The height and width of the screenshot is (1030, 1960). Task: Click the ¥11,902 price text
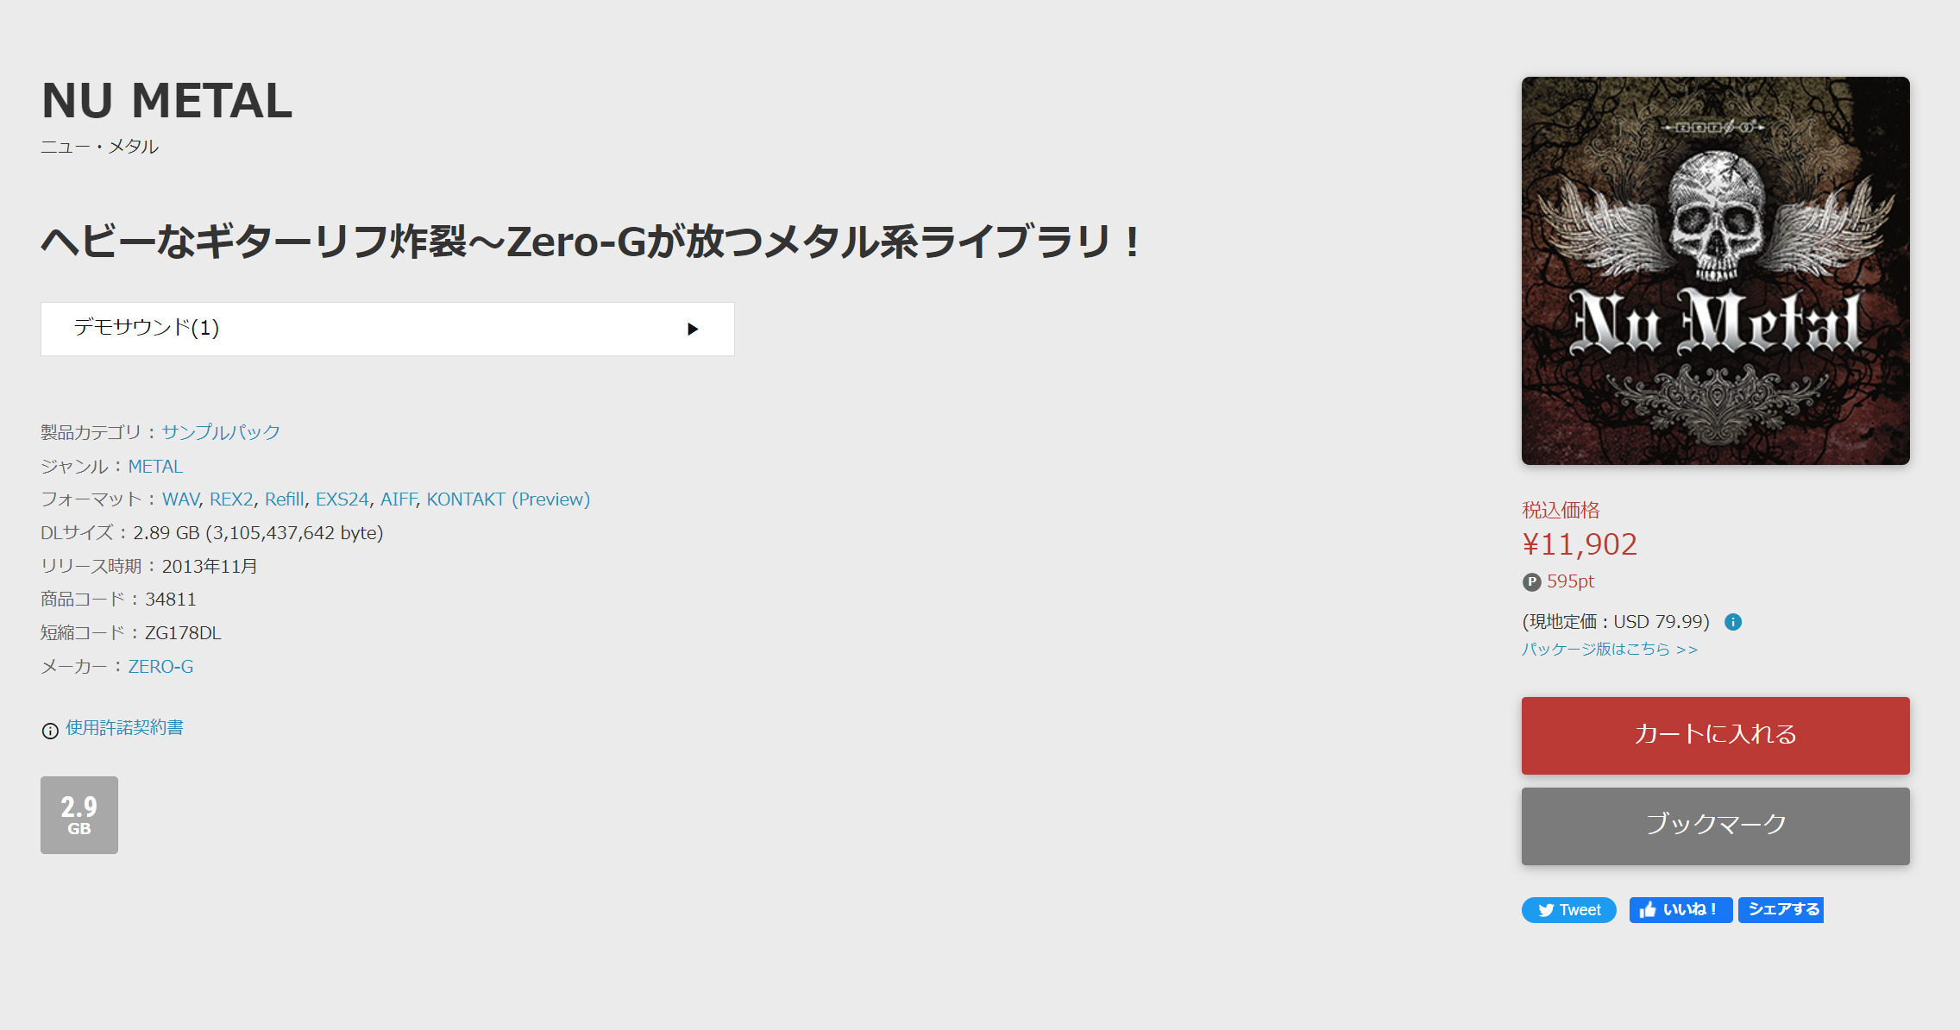[x=1580, y=544]
